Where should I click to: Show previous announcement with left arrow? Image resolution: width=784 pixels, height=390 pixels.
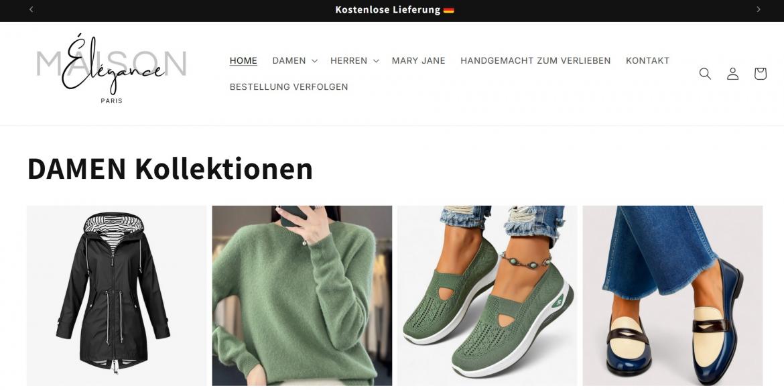[31, 9]
